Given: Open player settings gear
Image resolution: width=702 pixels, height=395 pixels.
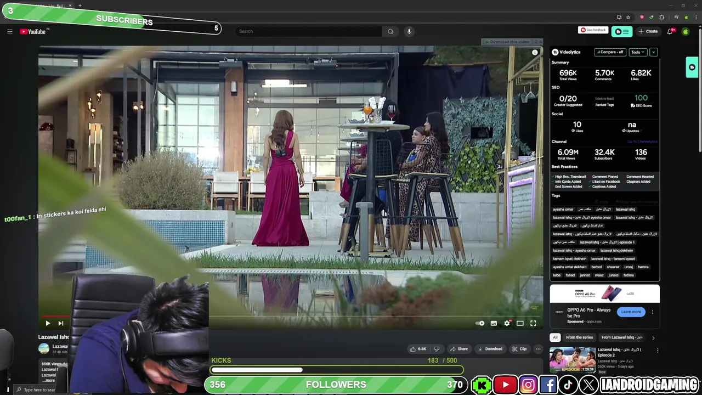Looking at the screenshot, I should (x=507, y=323).
